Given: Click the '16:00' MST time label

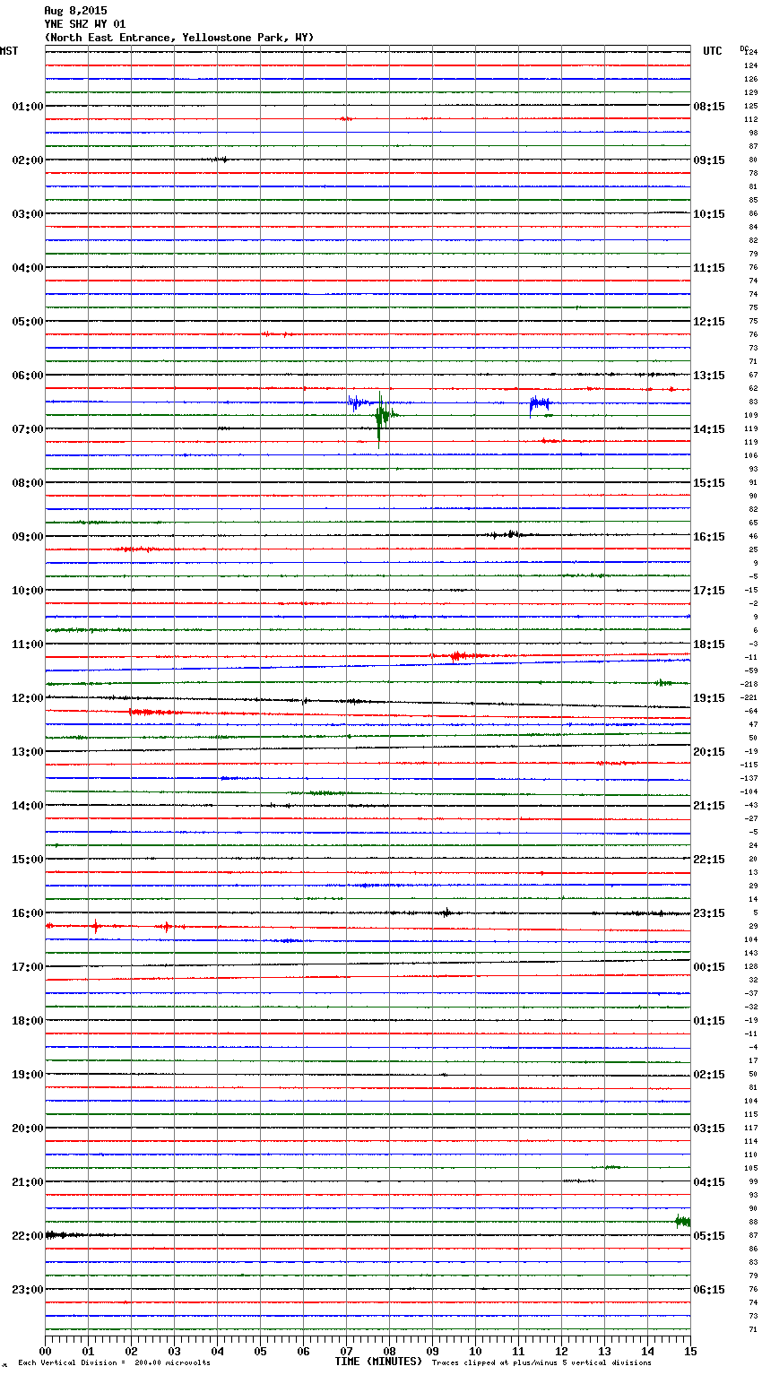Looking at the screenshot, I should point(27,913).
